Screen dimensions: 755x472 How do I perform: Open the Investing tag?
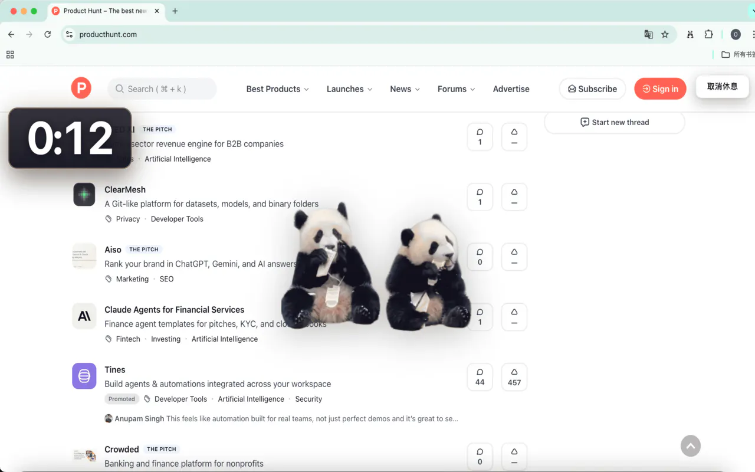click(x=166, y=339)
